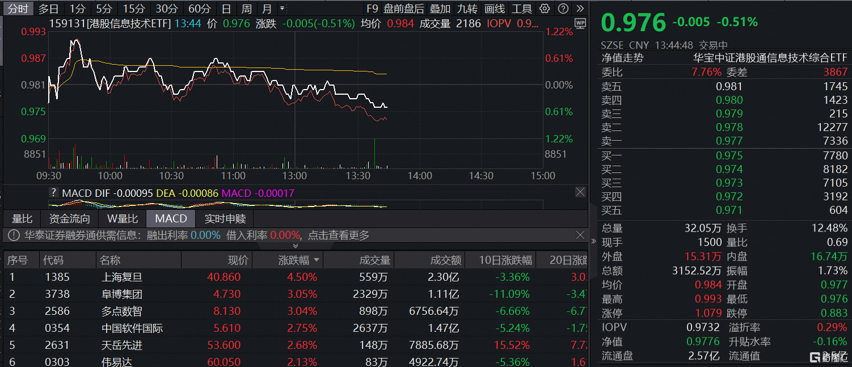Dismiss the 华泰证券 margin info banner

(580, 235)
